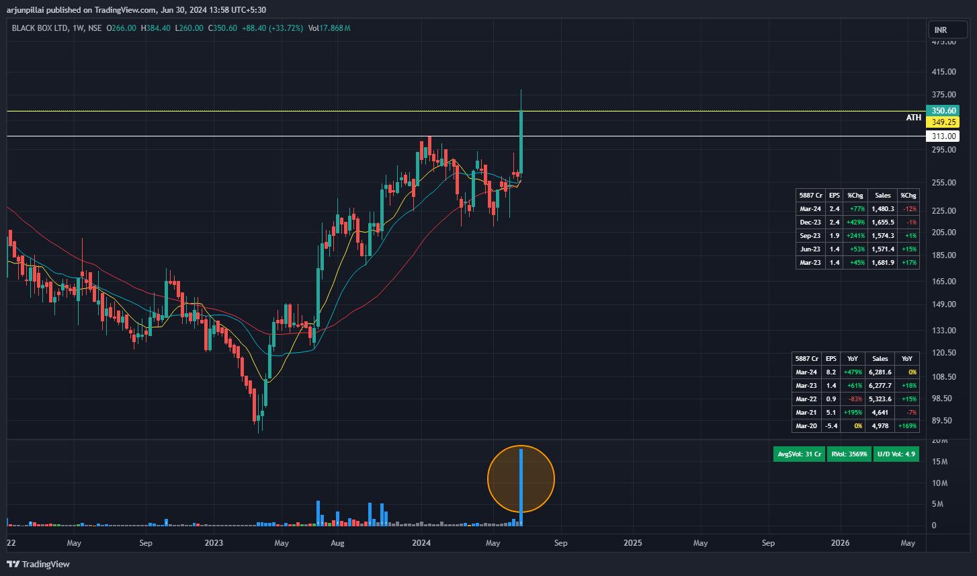The width and height of the screenshot is (977, 576).
Task: Click the 6,281.6 annual sales cell
Action: click(880, 372)
